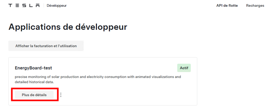View billing and usage for developer apps
This screenshot has height=107, width=269.
(46, 46)
